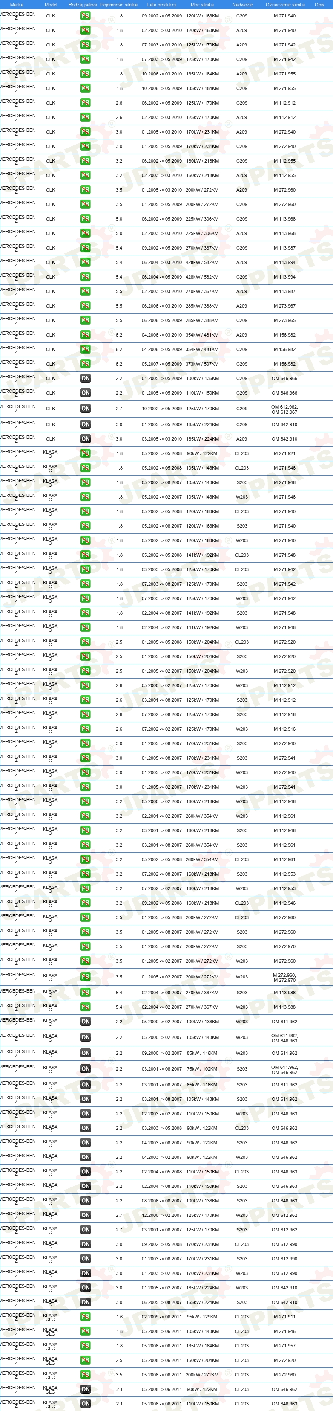Select PB icon in W203 M 271.948 row

tap(85, 628)
